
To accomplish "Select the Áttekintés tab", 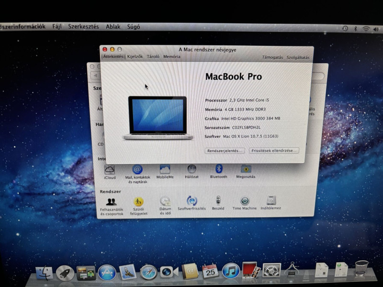I will [x=113, y=56].
